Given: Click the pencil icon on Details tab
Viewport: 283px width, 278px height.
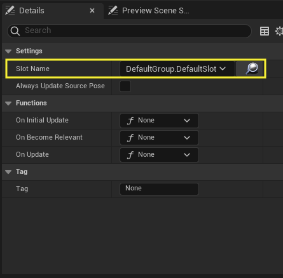Looking at the screenshot, I should [10, 10].
